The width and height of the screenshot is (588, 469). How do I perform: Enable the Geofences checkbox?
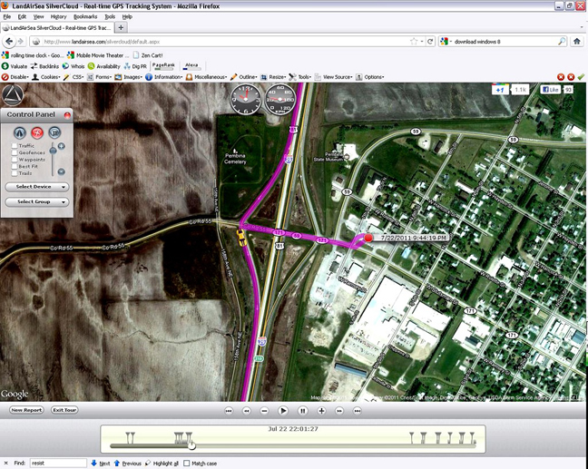click(x=15, y=152)
